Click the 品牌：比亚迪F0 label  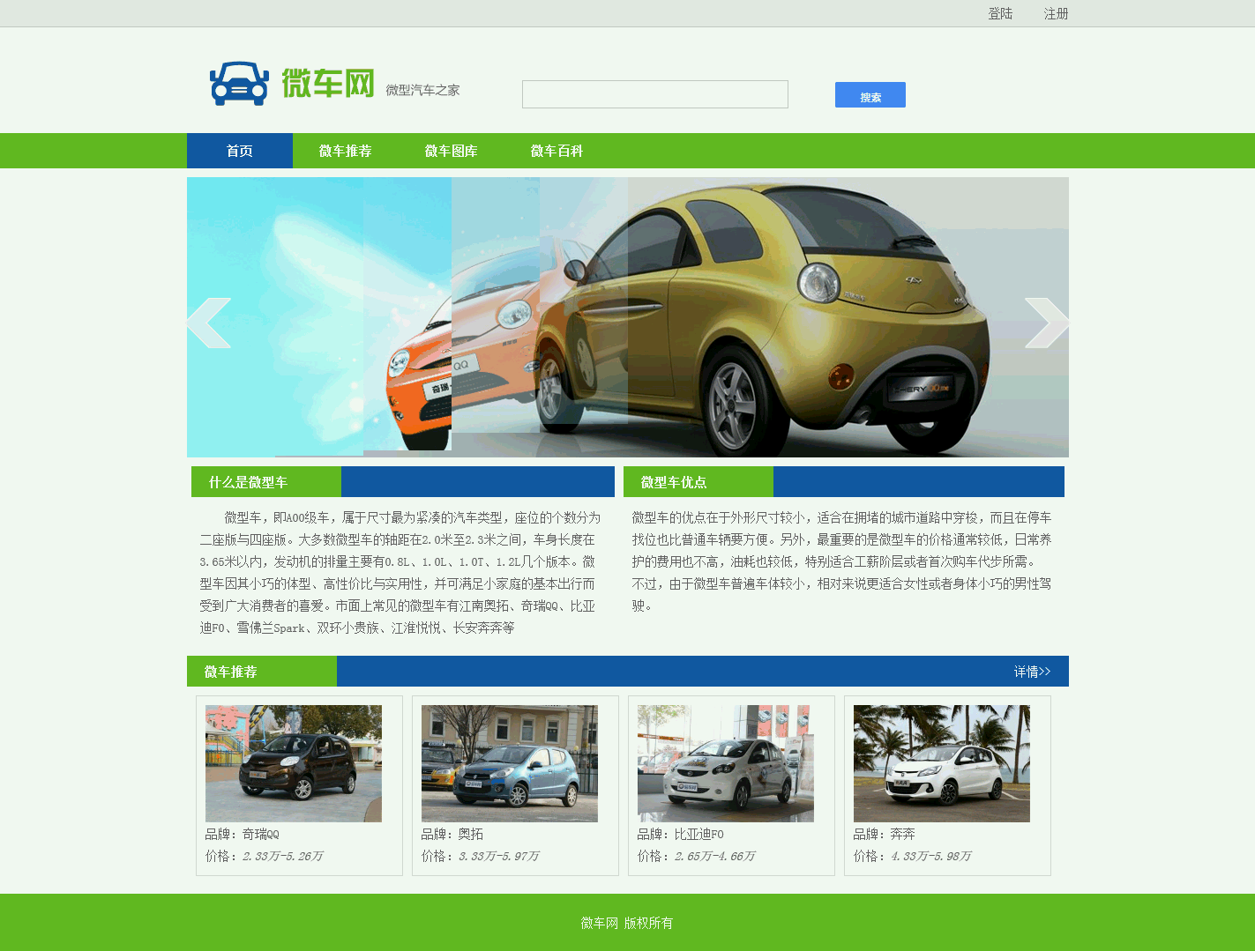681,834
